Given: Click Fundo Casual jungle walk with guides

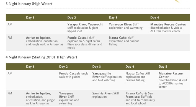Looking at the screenshot, I should [74, 75].
